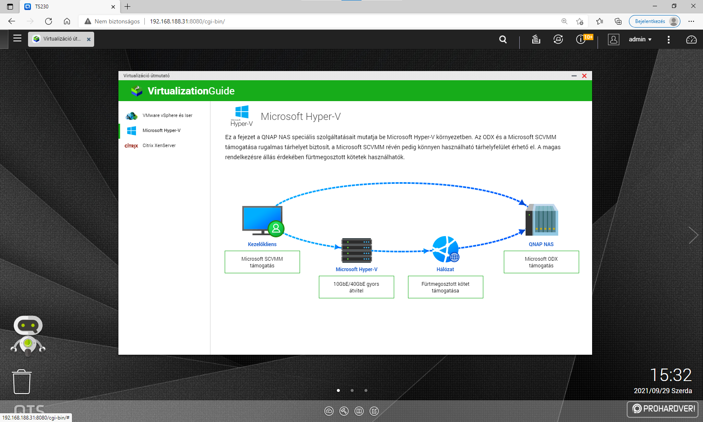The width and height of the screenshot is (703, 422).
Task: Open the external devices icon
Action: (x=558, y=39)
